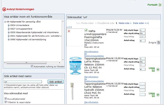Click Välj styck/dygn field for Häfta

tap(142, 30)
